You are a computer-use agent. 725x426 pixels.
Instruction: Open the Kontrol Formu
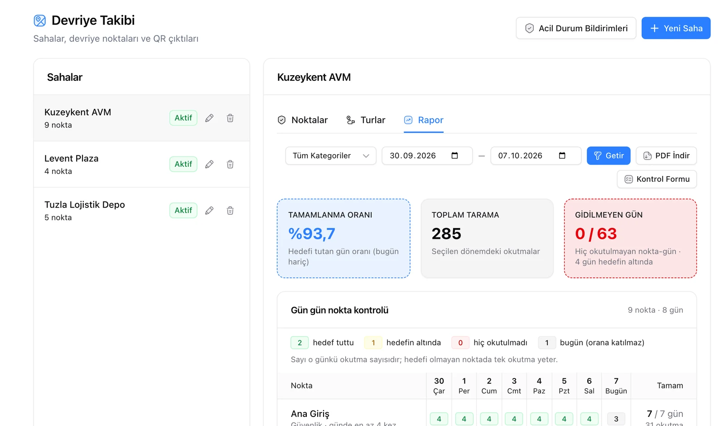[x=657, y=179]
